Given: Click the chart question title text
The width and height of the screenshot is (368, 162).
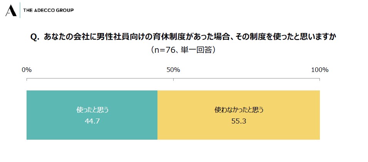Looking at the screenshot, I should (182, 37).
